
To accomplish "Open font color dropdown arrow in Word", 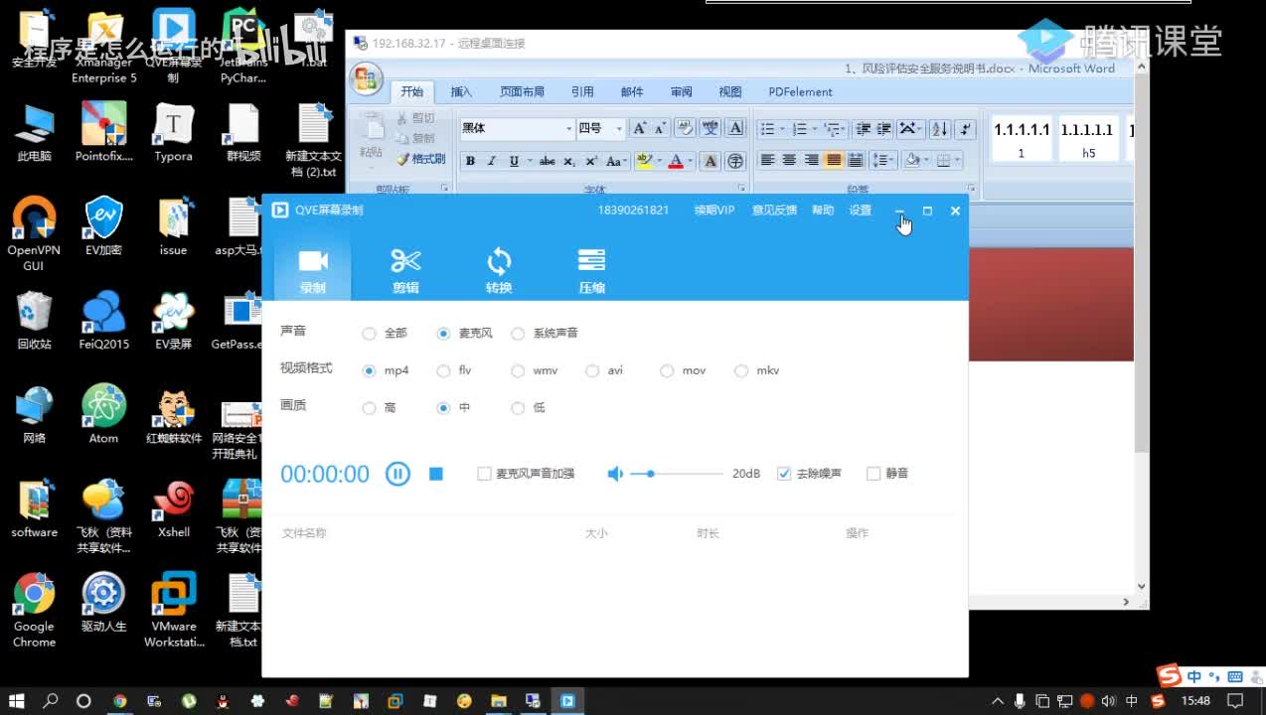I will 692,161.
